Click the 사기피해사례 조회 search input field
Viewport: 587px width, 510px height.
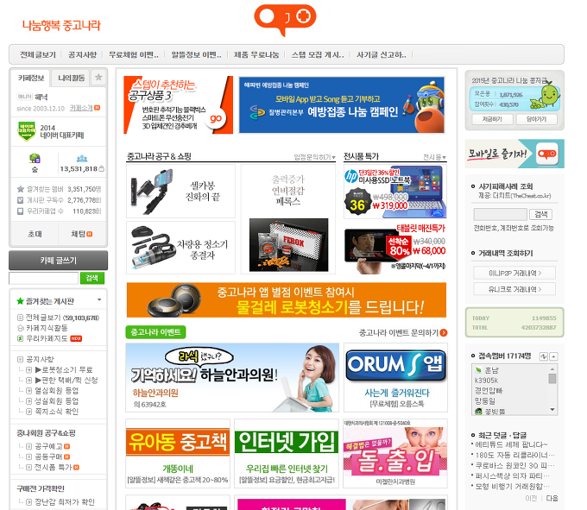click(x=500, y=214)
